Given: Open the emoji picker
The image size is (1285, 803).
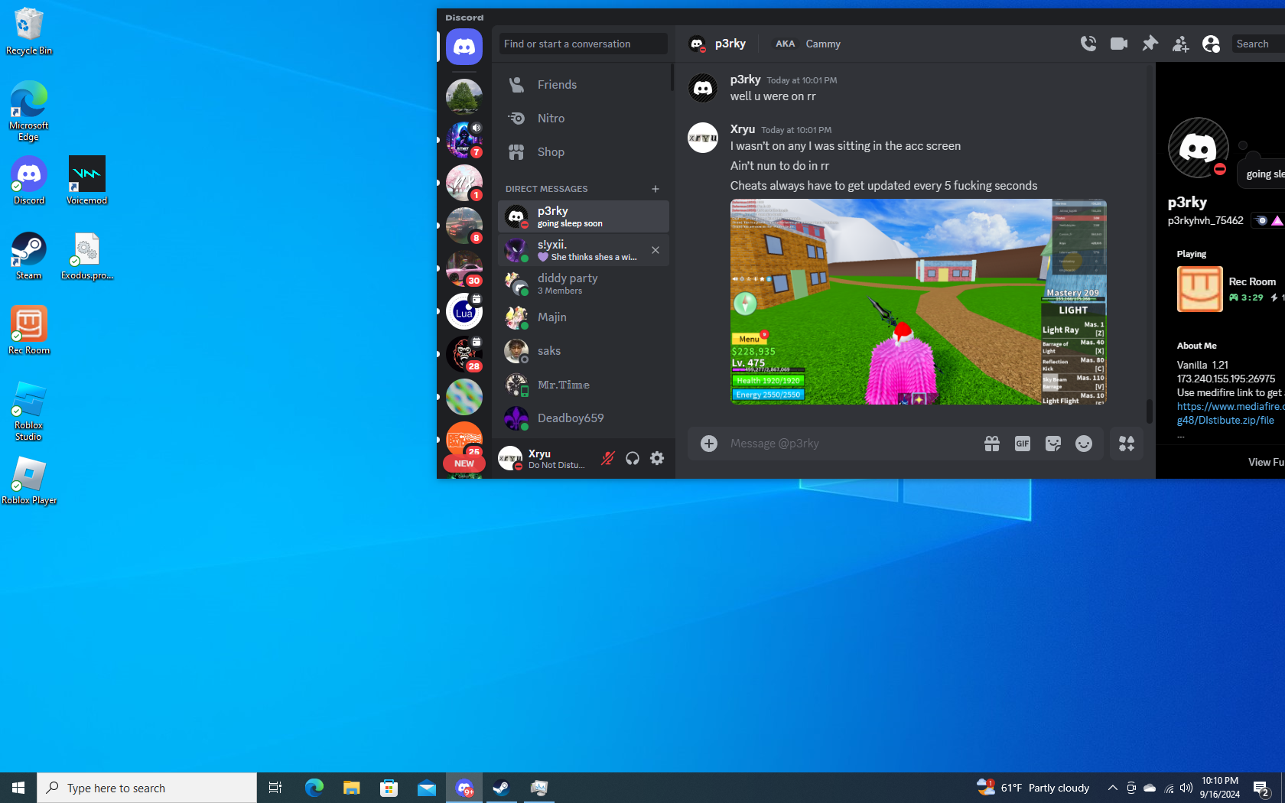Looking at the screenshot, I should click(x=1084, y=444).
